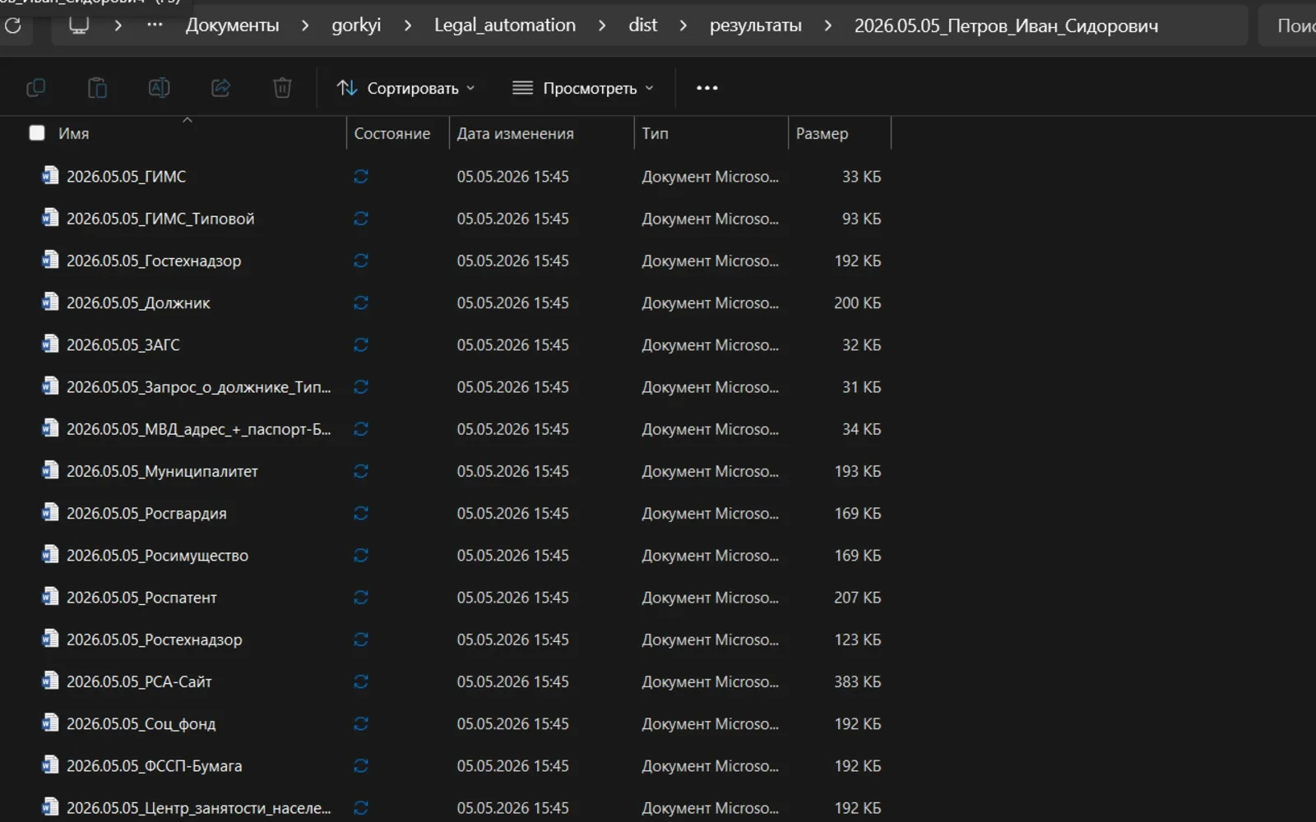Viewport: 1316px width, 822px height.
Task: Click the Word icon of 2026.05.05_РСА-Сайт file
Action: pyautogui.click(x=50, y=681)
